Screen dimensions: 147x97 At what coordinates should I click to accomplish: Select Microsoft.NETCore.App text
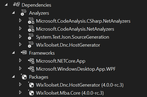point(61,61)
